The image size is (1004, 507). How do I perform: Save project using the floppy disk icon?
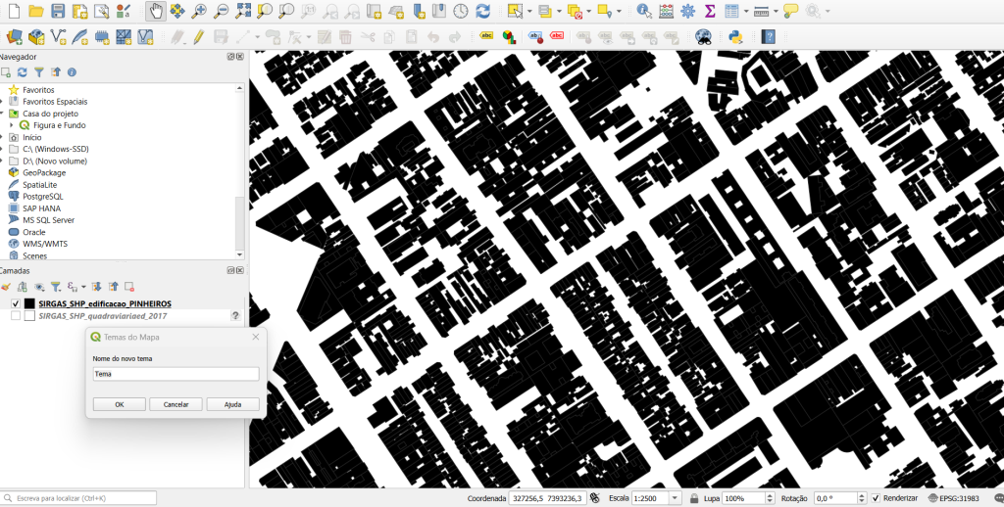[58, 11]
